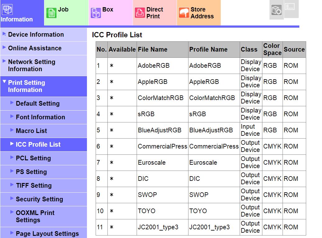This screenshot has height=238, width=322.
Task: Click the purple Box icon
Action: coord(96,13)
